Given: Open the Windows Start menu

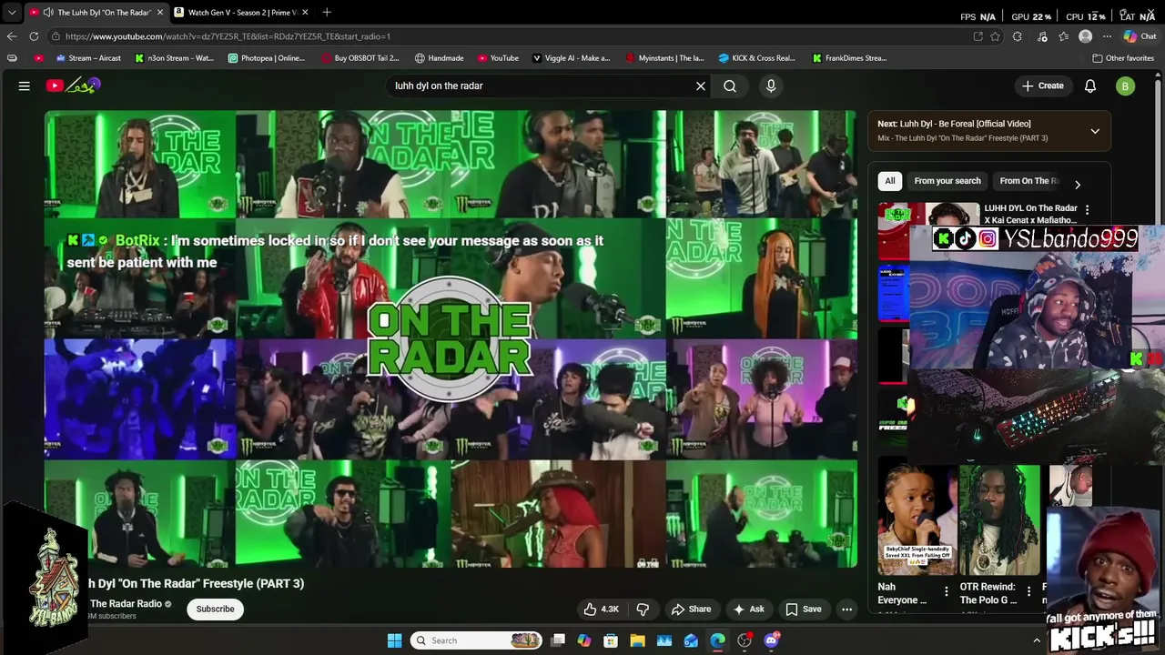Looking at the screenshot, I should (394, 640).
